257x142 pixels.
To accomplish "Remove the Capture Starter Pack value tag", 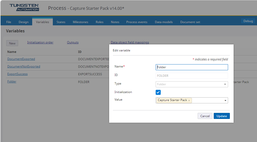I will [189, 100].
